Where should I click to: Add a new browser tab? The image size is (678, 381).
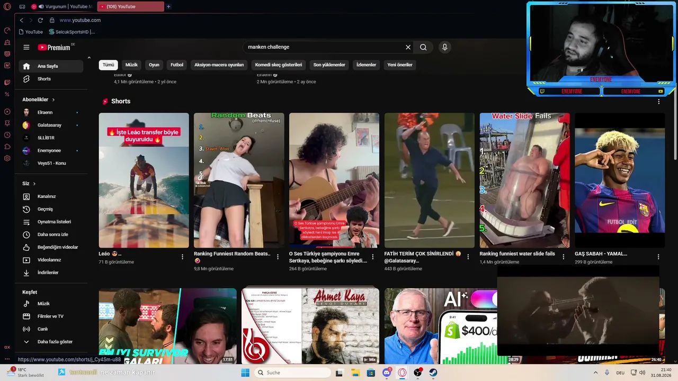[168, 6]
